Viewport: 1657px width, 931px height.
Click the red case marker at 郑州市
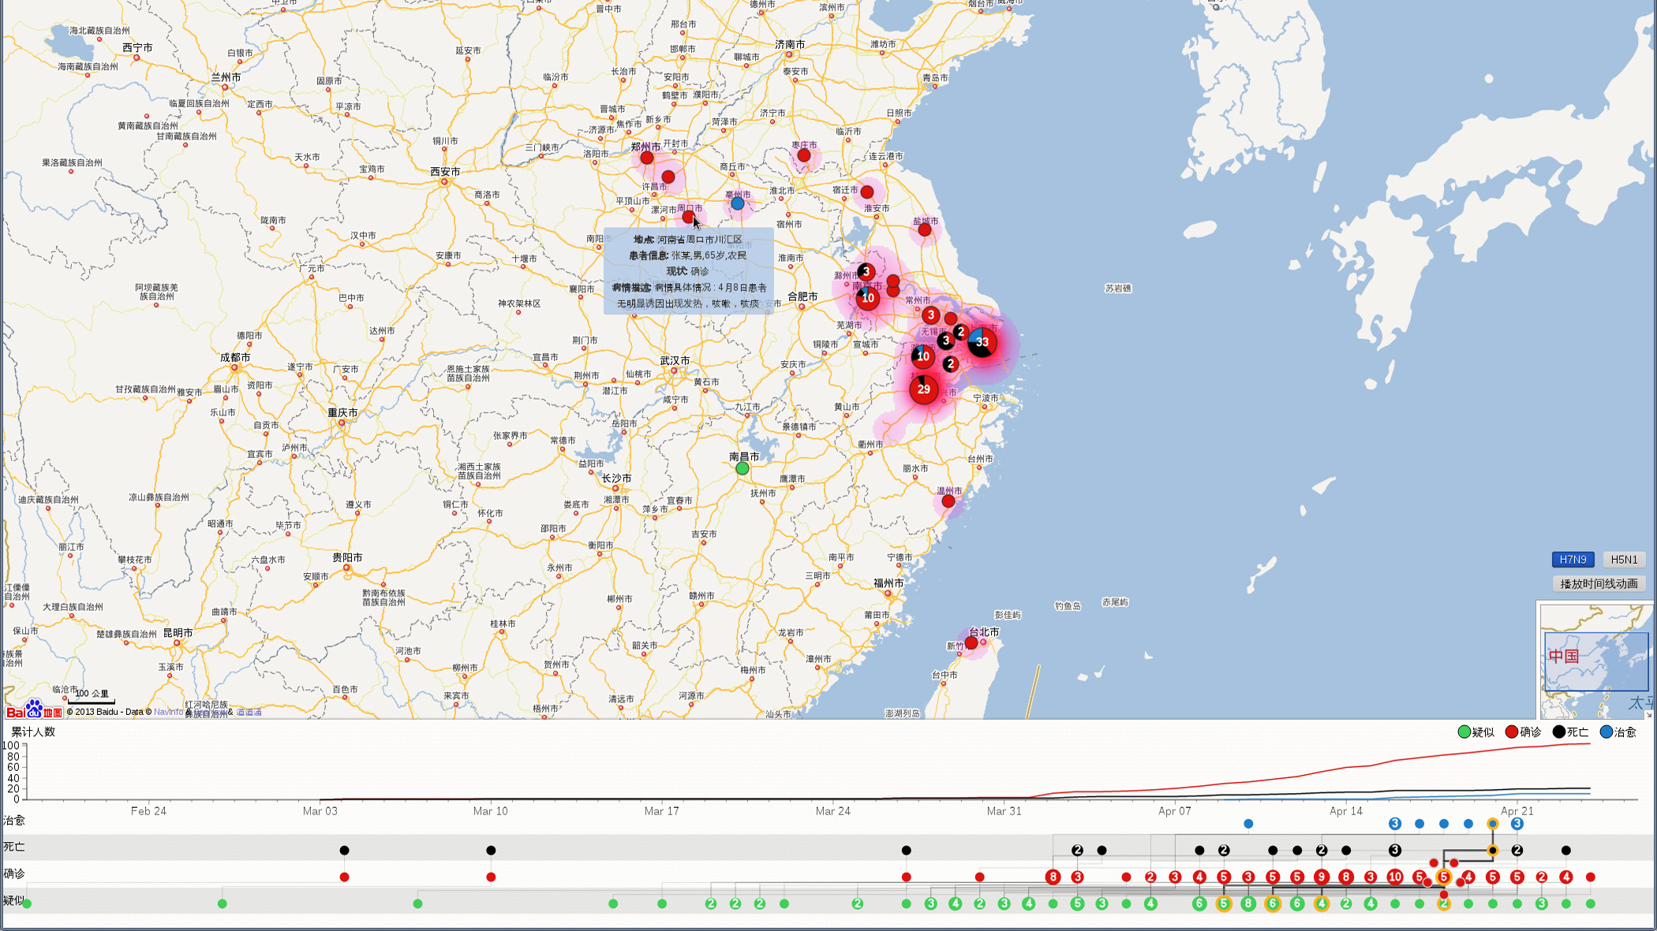coord(647,158)
